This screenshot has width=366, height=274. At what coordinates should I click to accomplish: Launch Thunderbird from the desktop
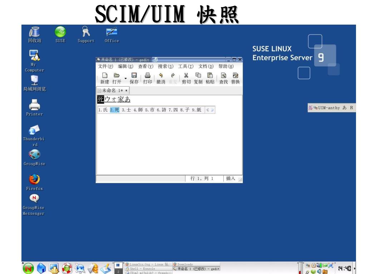pos(34,135)
